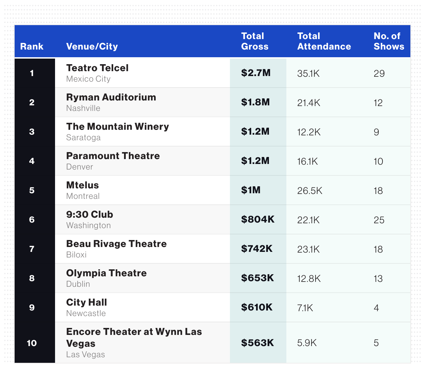Image resolution: width=425 pixels, height=367 pixels.
Task: Click venue name 'Encore Theater at Wynn Las Vegas'
Action: click(134, 337)
